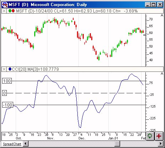
Task: Minimize the MSFT chart window
Action: pos(148,5)
